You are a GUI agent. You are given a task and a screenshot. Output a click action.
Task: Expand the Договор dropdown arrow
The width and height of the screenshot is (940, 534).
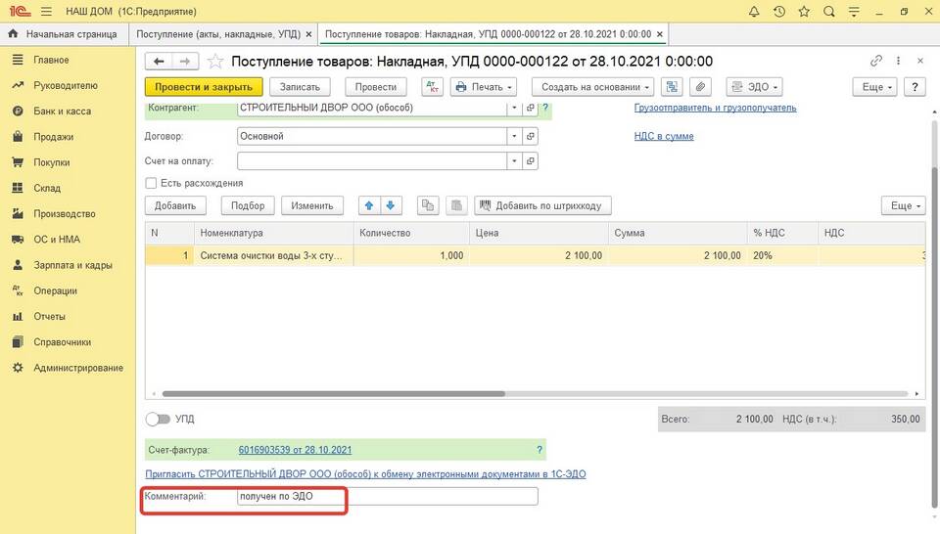click(513, 137)
